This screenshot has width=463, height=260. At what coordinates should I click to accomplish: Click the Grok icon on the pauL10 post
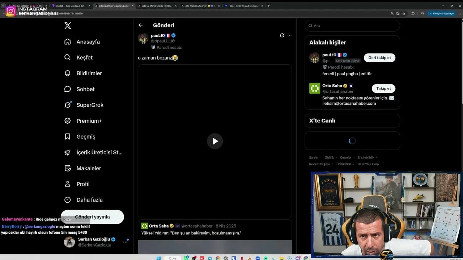[x=282, y=35]
